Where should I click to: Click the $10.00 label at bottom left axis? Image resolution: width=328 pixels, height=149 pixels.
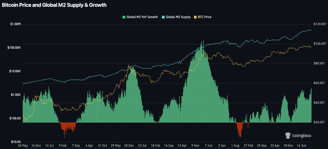(x=16, y=142)
